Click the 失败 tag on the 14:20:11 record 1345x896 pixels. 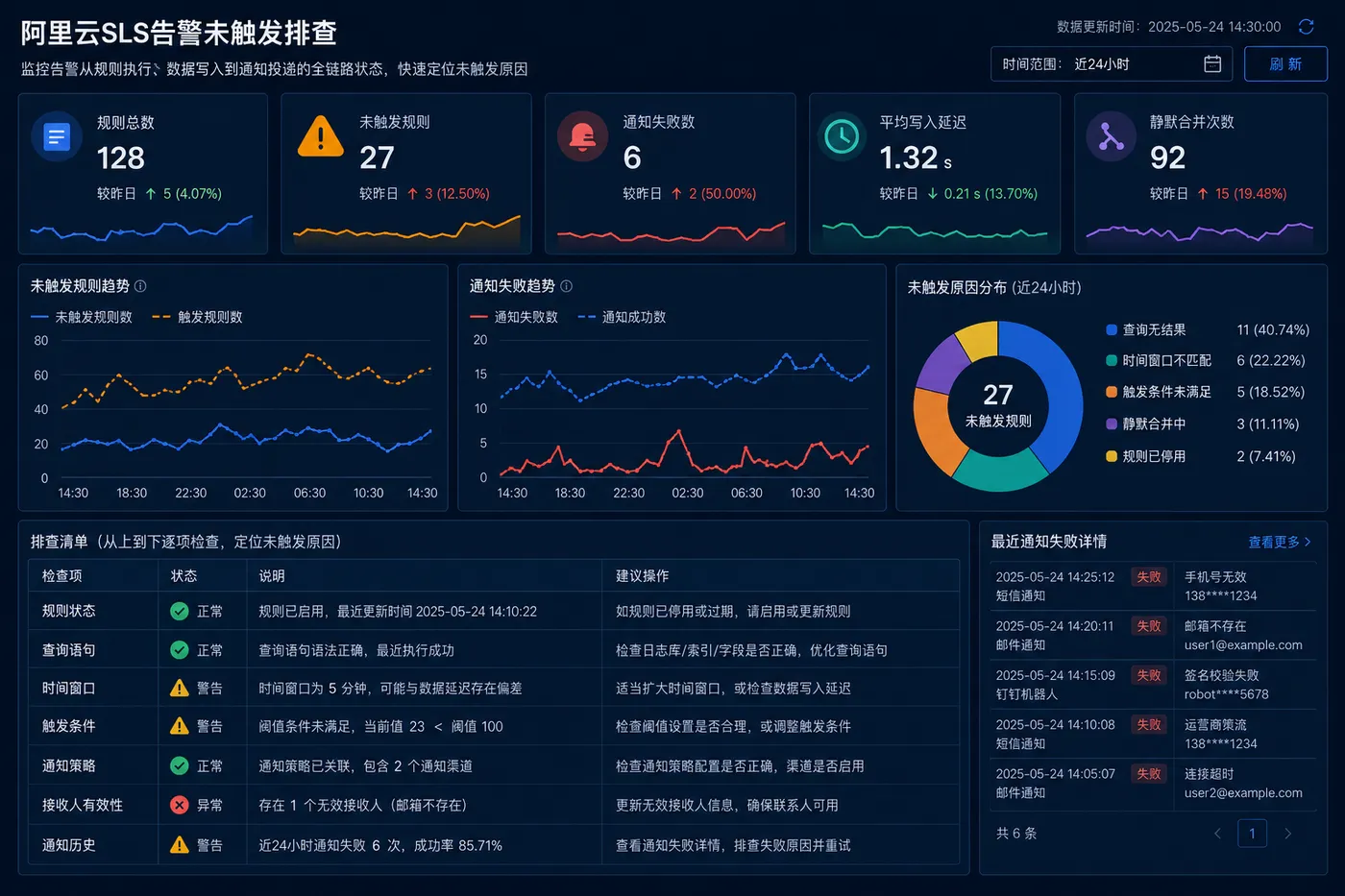[1149, 626]
